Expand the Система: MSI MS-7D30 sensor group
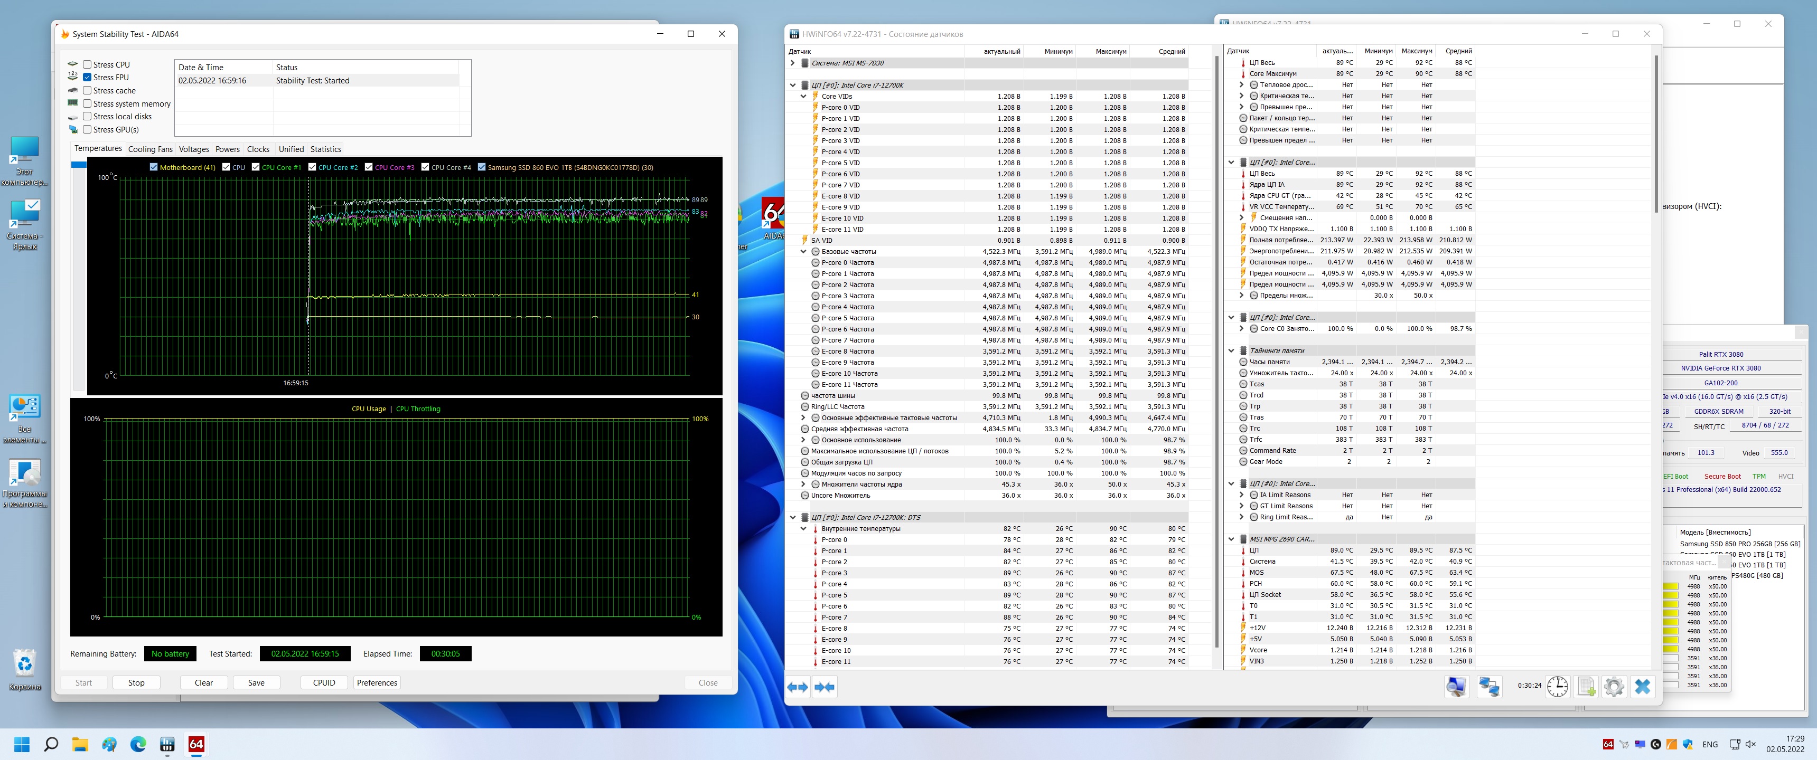 793,63
